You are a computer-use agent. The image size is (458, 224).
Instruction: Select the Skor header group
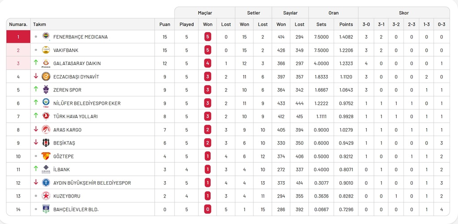pyautogui.click(x=403, y=13)
